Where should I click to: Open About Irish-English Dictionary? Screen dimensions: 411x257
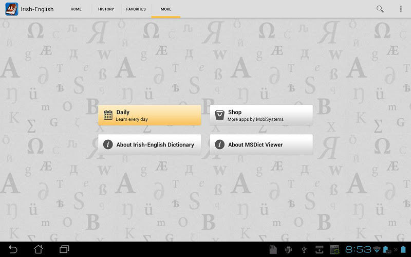[x=150, y=144]
